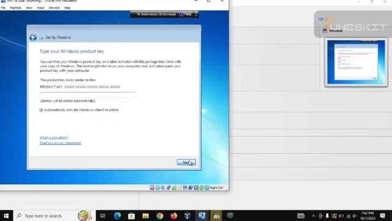Open Task View on the taskbar
392x221 pixels.
point(103,215)
